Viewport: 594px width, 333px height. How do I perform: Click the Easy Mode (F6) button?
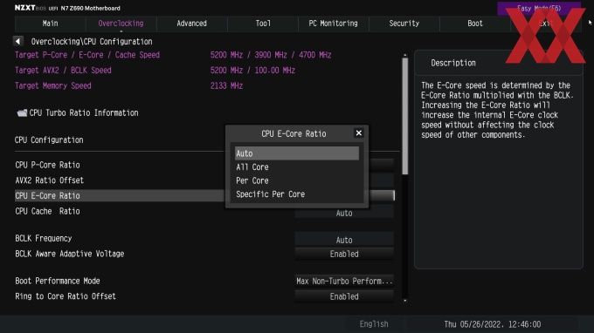click(x=539, y=8)
